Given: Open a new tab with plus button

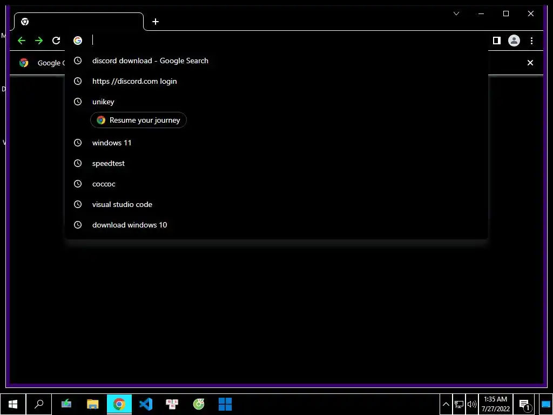Looking at the screenshot, I should pos(156,22).
